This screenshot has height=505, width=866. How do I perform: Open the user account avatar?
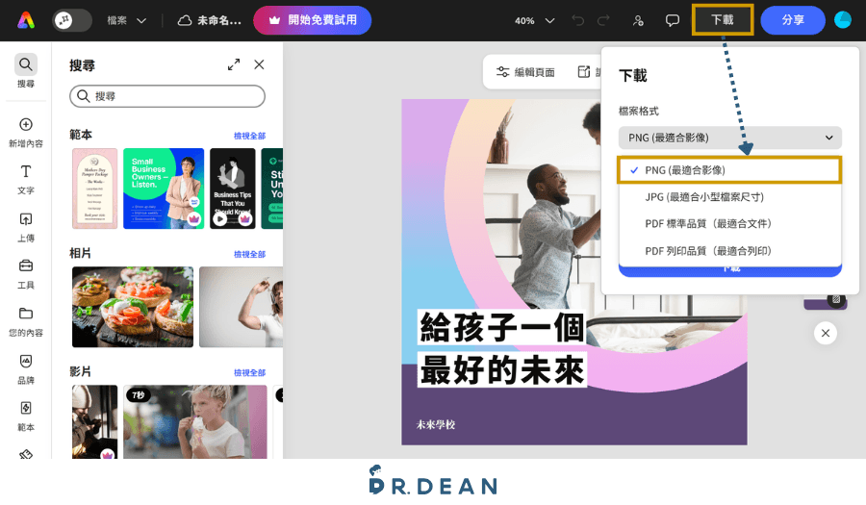843,20
